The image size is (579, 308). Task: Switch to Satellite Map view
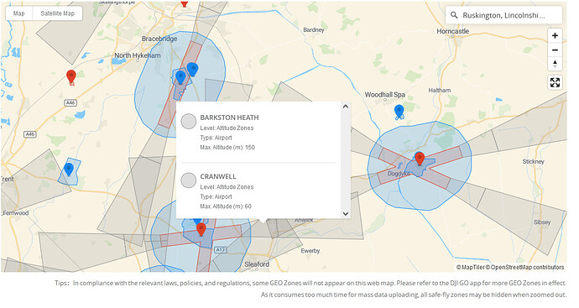pyautogui.click(x=57, y=13)
